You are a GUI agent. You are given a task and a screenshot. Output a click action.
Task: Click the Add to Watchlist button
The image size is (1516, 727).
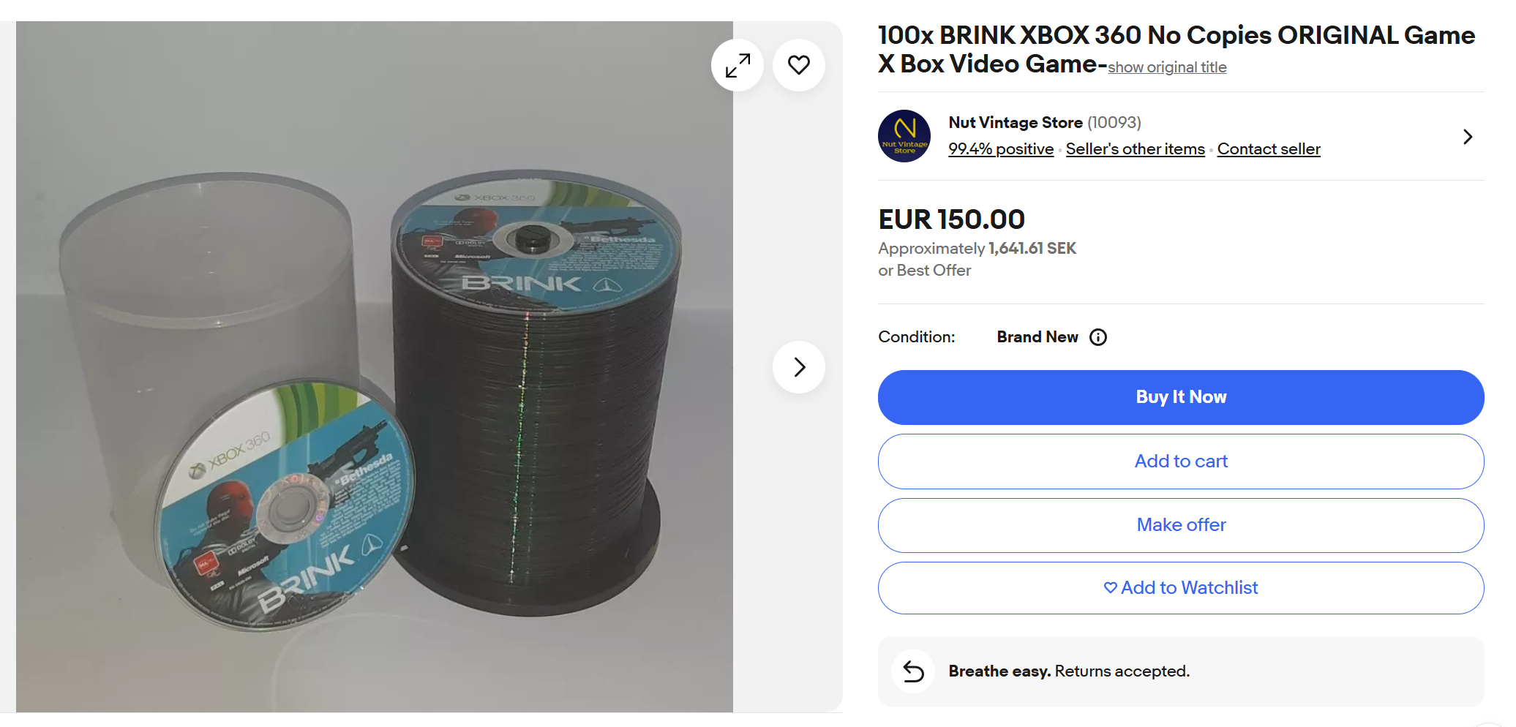pyautogui.click(x=1180, y=588)
